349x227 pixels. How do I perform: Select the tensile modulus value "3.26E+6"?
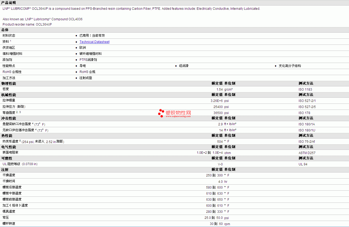point(217,101)
